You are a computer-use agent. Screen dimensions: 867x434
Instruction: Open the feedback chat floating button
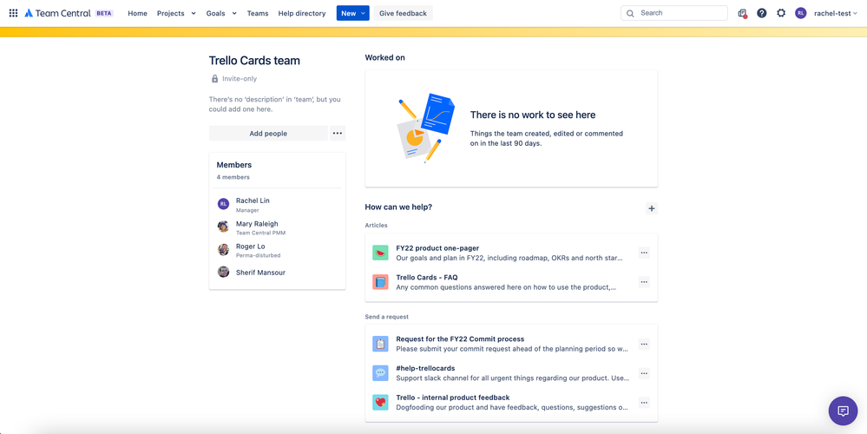point(843,411)
